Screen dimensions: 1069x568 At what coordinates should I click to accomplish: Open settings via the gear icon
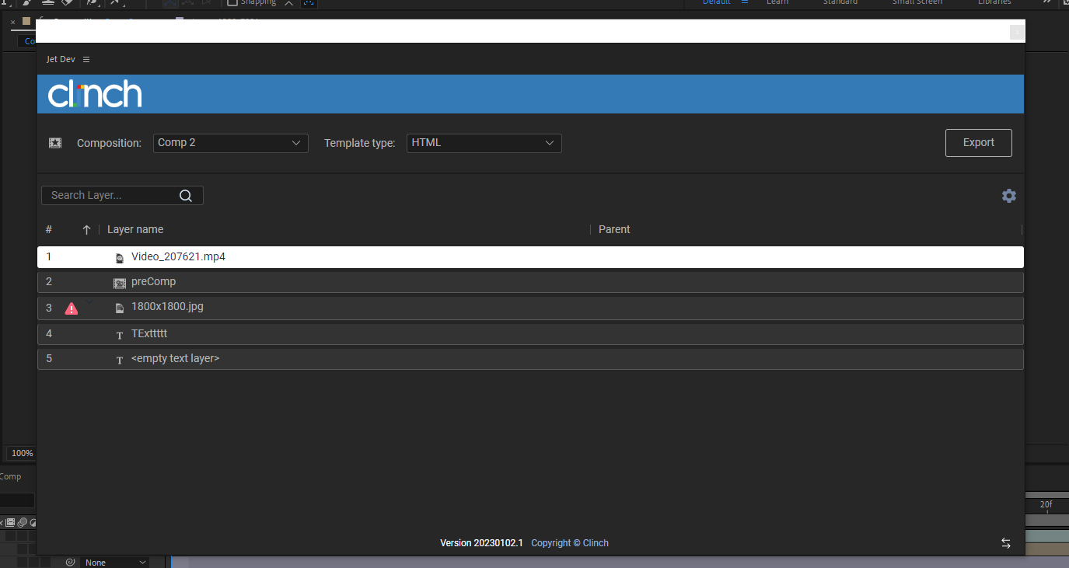pos(1009,196)
